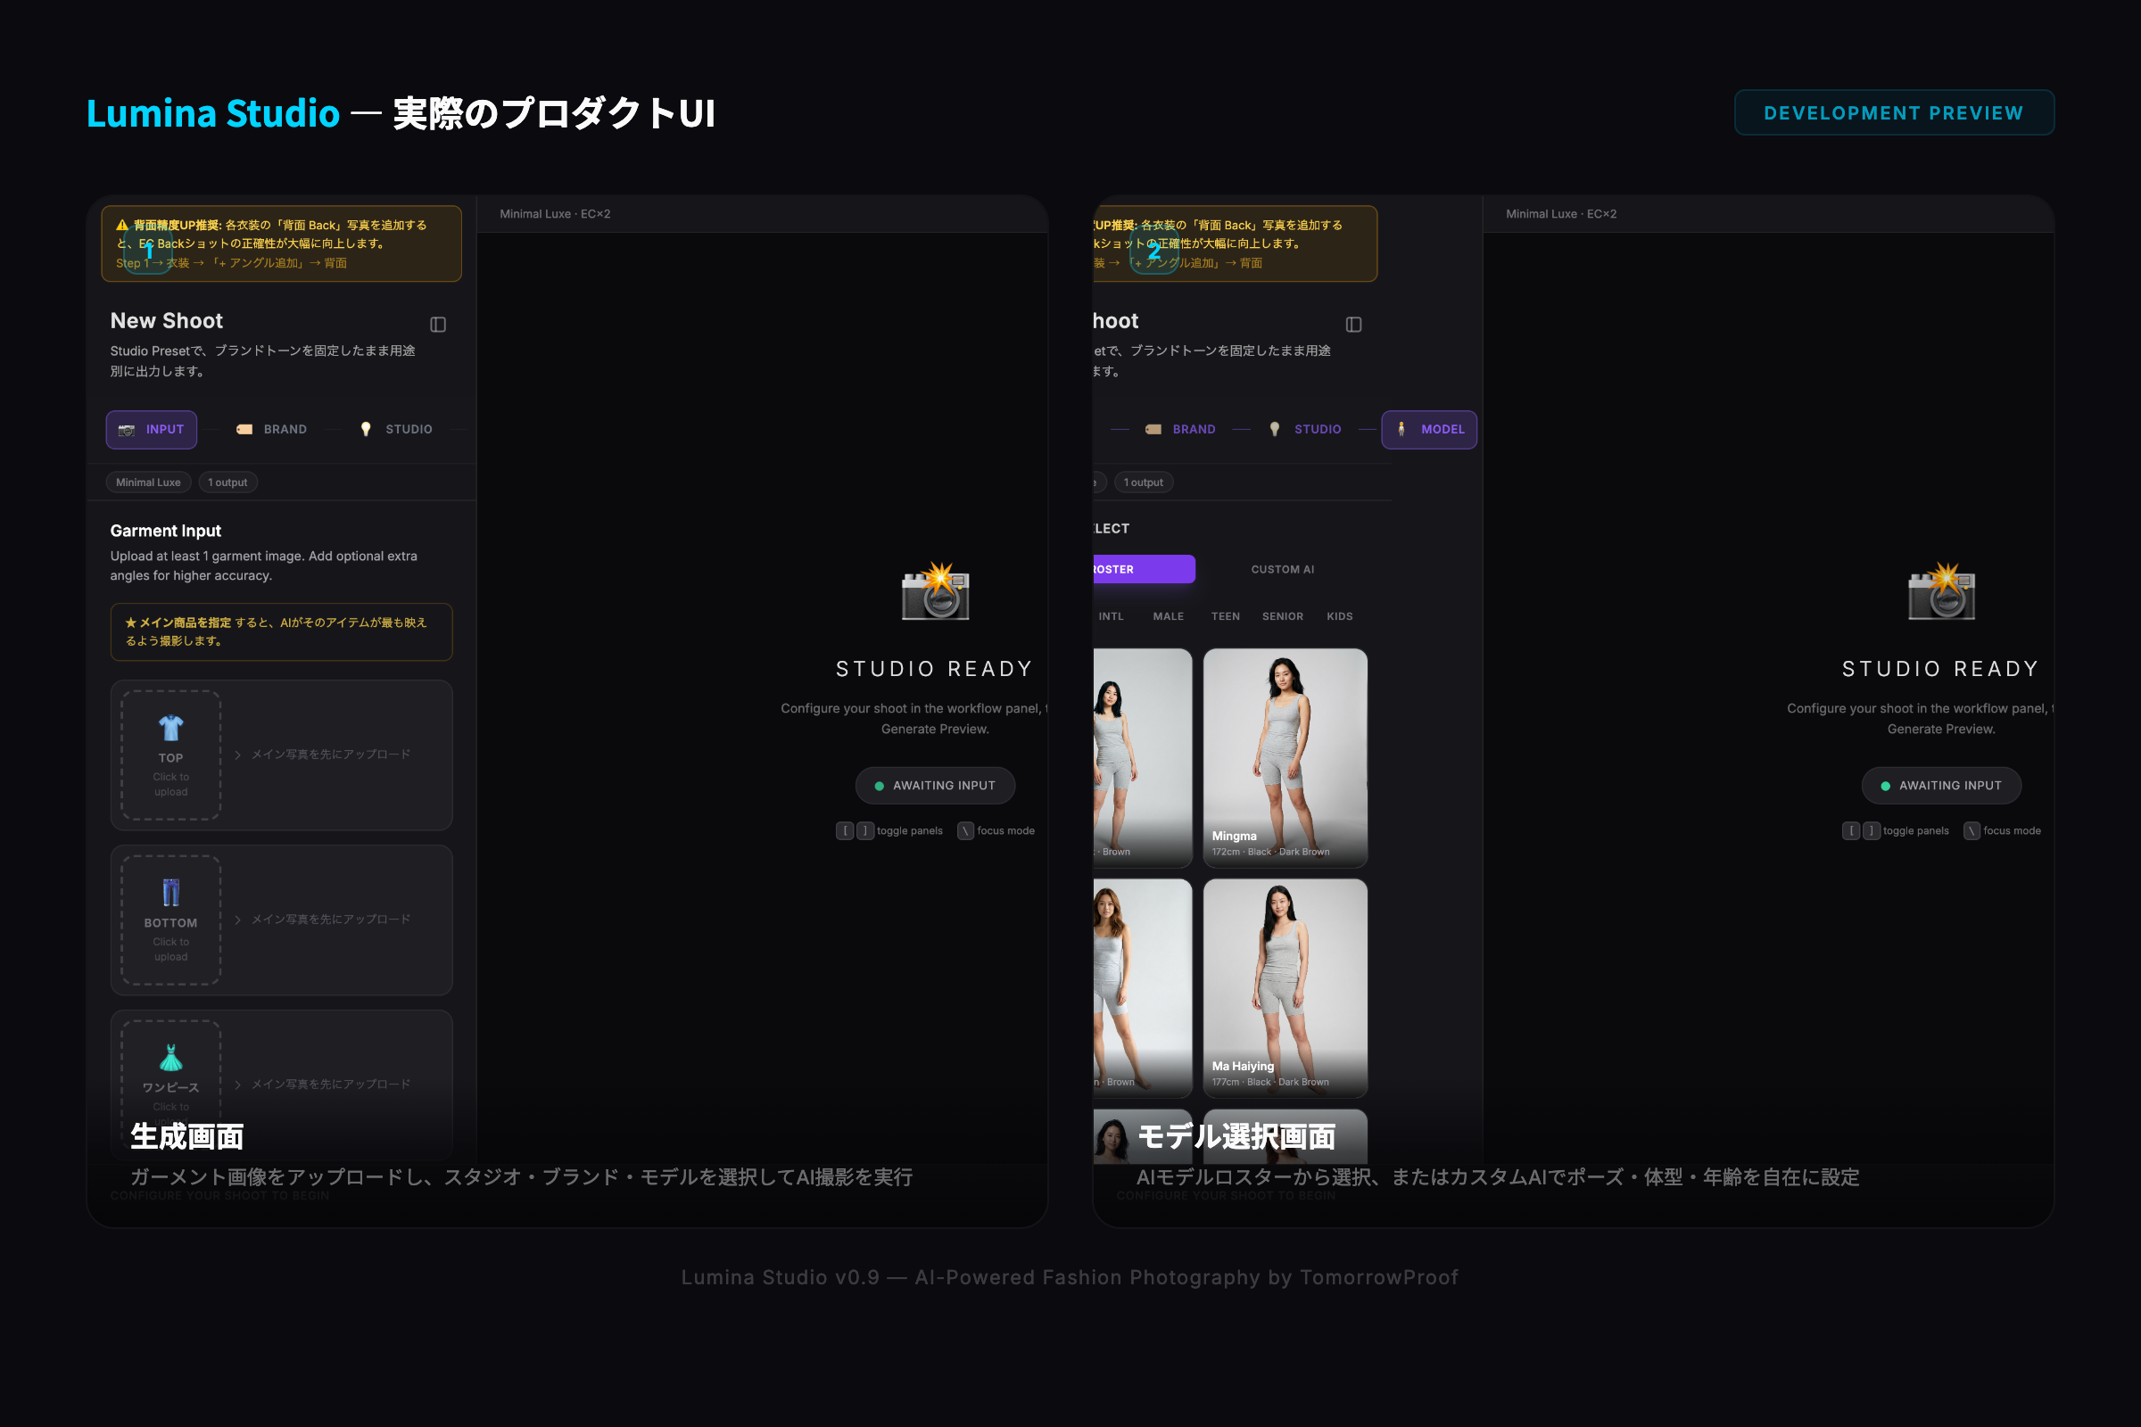Click the star icon in メイン商品 tip
Viewport: 2141px width, 1427px height.
[130, 623]
